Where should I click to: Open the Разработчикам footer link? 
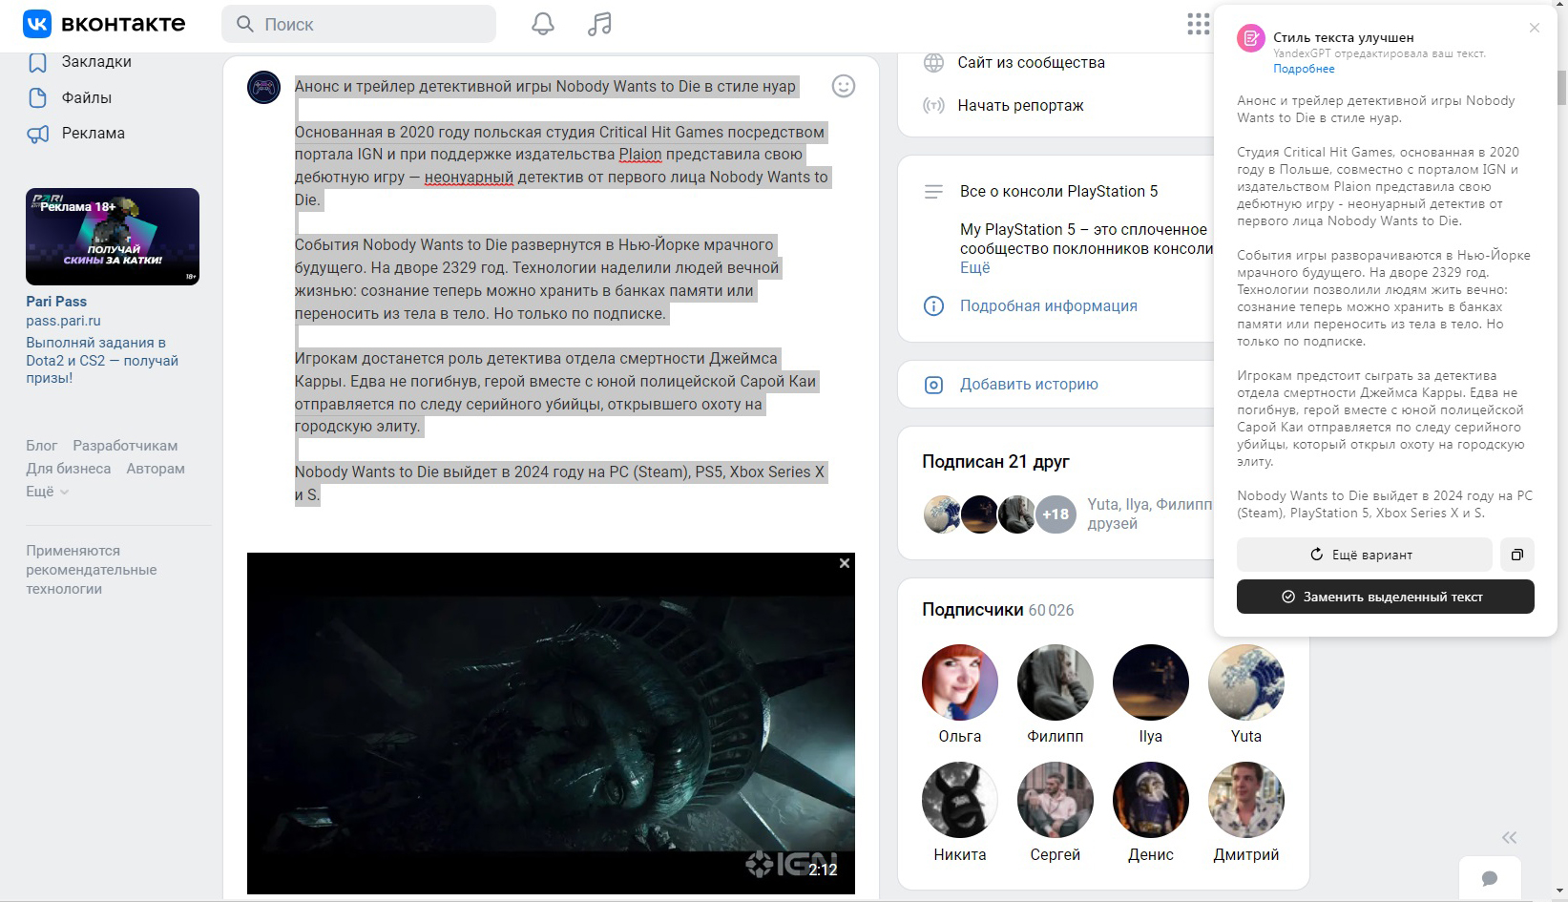click(x=125, y=446)
